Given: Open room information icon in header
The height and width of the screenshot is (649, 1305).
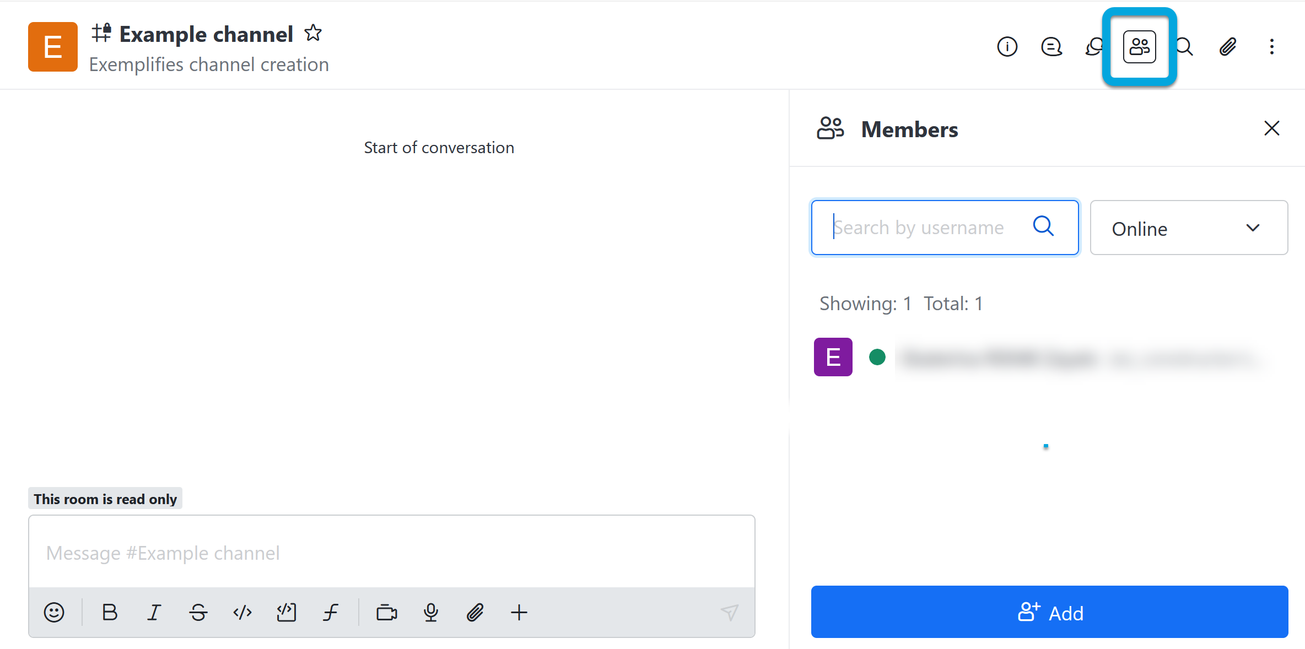Looking at the screenshot, I should [1007, 47].
